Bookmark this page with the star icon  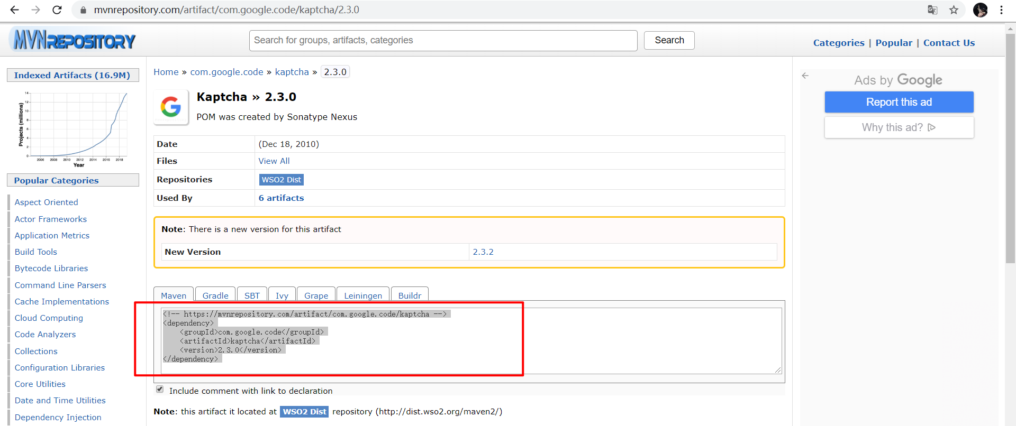click(x=954, y=10)
